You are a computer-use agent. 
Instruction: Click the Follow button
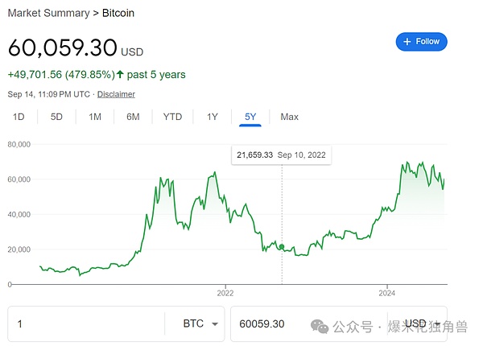click(x=421, y=41)
